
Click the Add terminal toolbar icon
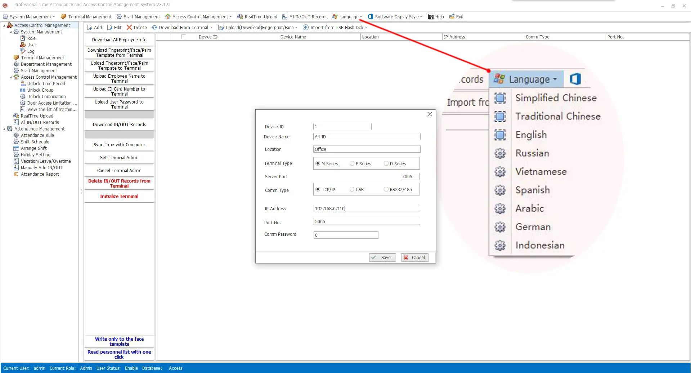[90, 28]
